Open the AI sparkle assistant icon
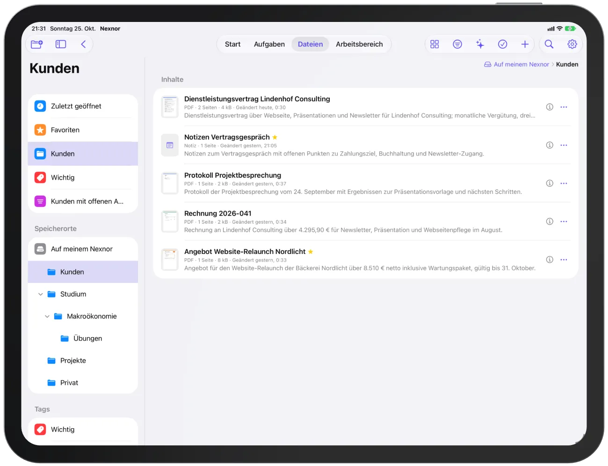Image resolution: width=608 pixels, height=466 pixels. click(480, 44)
